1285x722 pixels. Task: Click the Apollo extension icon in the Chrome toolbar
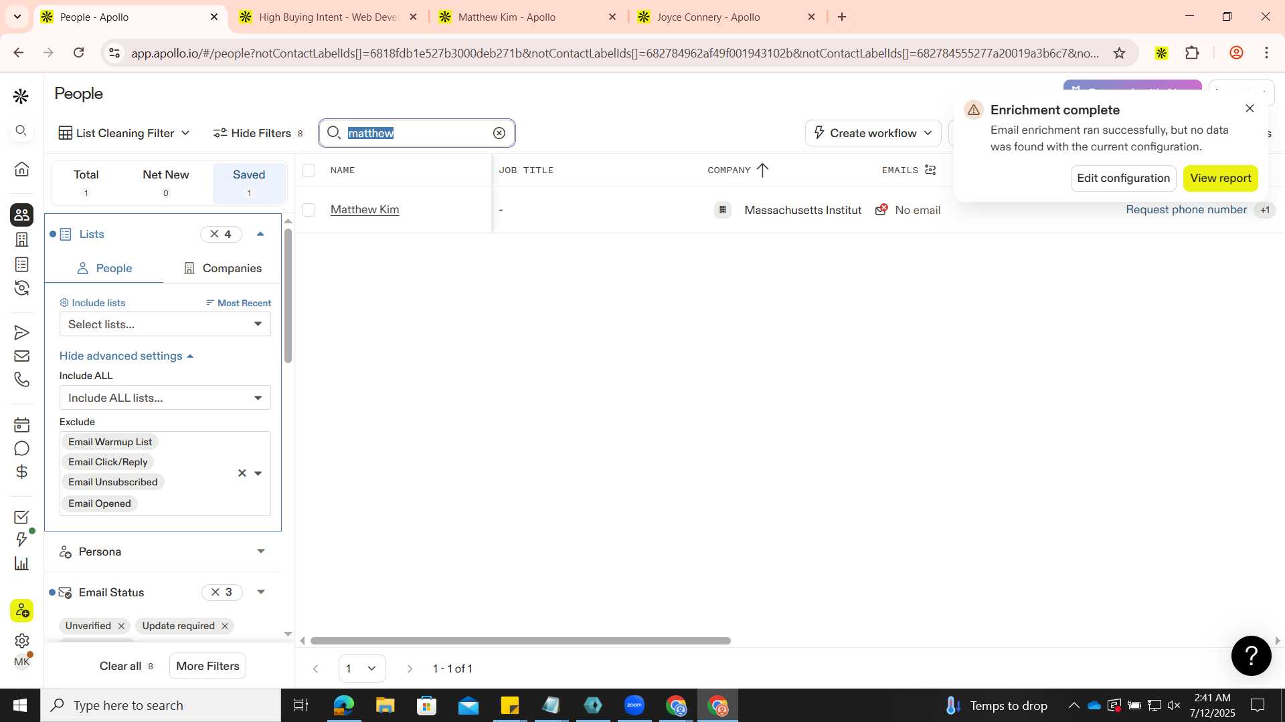[1161, 53]
